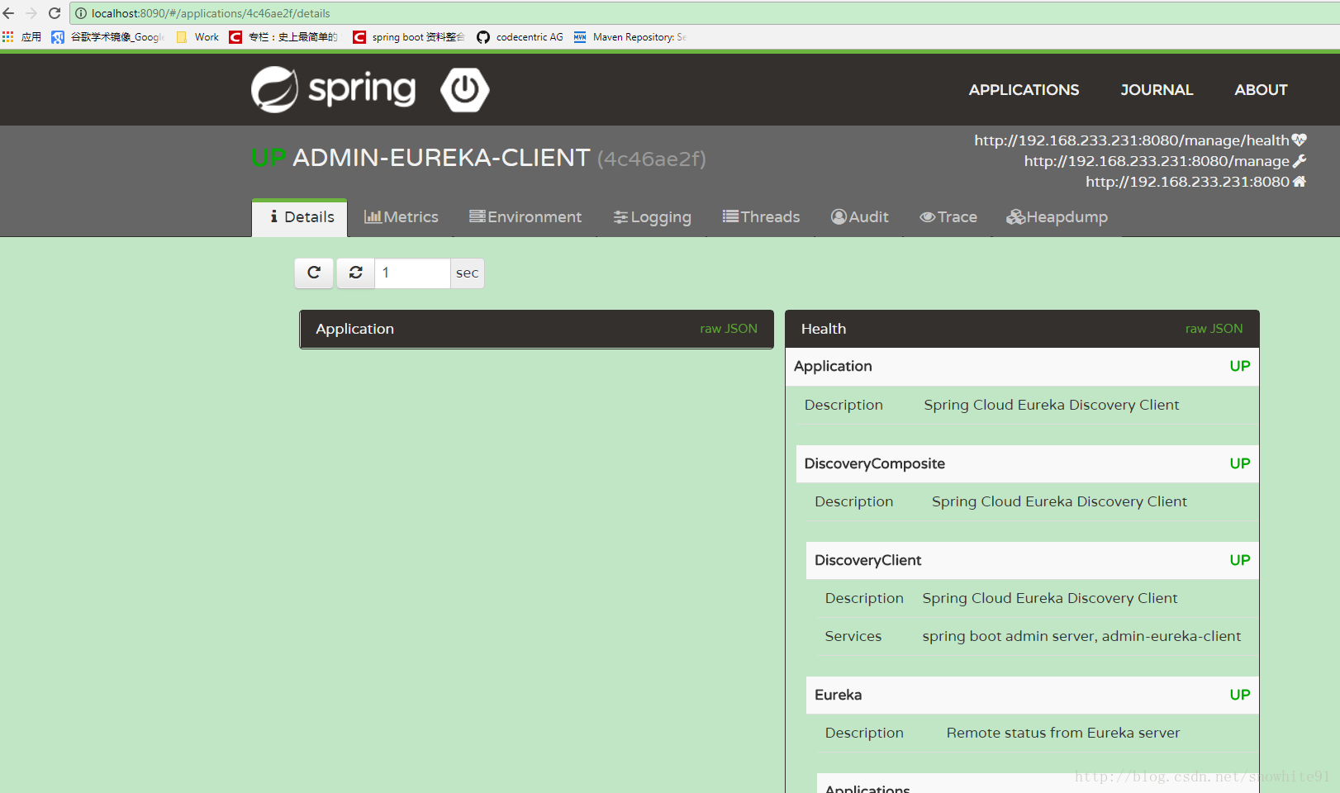Click the site info icon in address bar

click(x=81, y=13)
